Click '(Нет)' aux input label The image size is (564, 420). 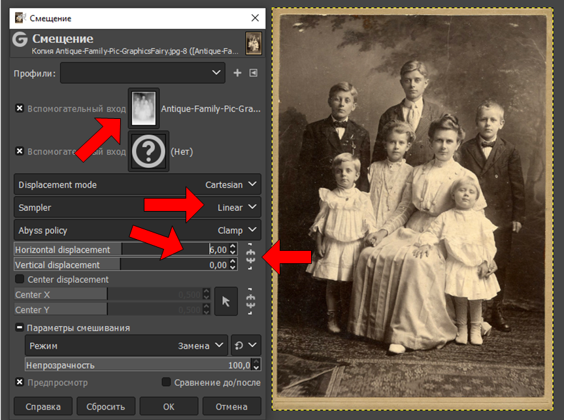coord(182,152)
